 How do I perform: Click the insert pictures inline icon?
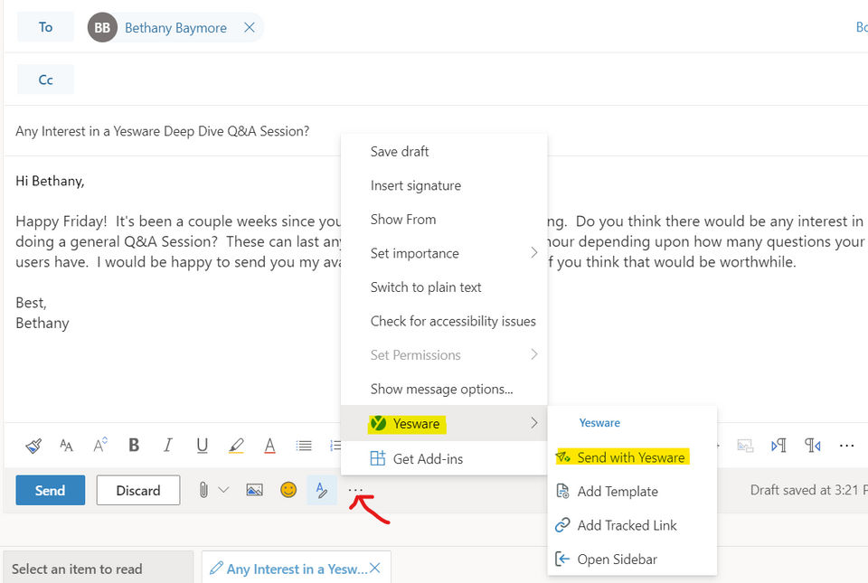(x=255, y=490)
